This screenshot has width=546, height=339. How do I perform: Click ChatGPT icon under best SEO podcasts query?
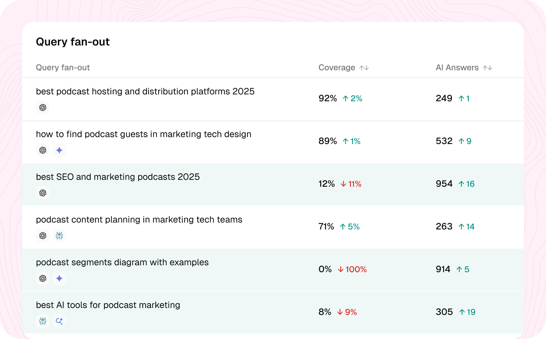pos(43,193)
